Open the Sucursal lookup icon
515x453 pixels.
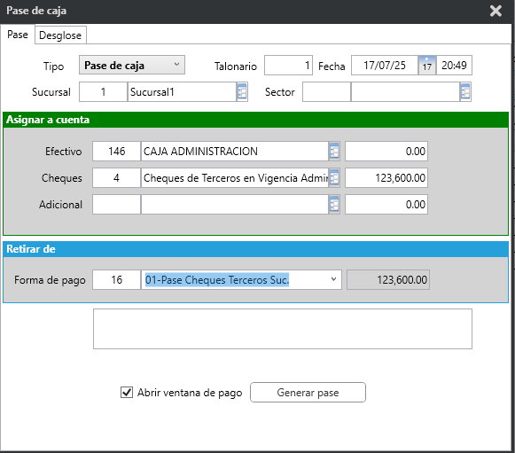[242, 92]
